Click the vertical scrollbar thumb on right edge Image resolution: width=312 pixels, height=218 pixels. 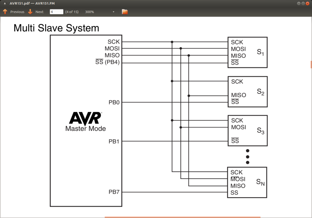pos(311,64)
